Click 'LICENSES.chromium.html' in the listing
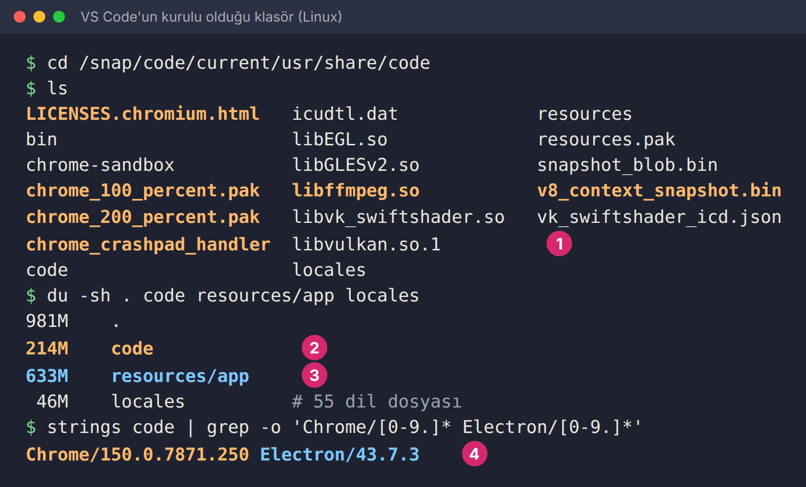This screenshot has height=487, width=806. (143, 114)
